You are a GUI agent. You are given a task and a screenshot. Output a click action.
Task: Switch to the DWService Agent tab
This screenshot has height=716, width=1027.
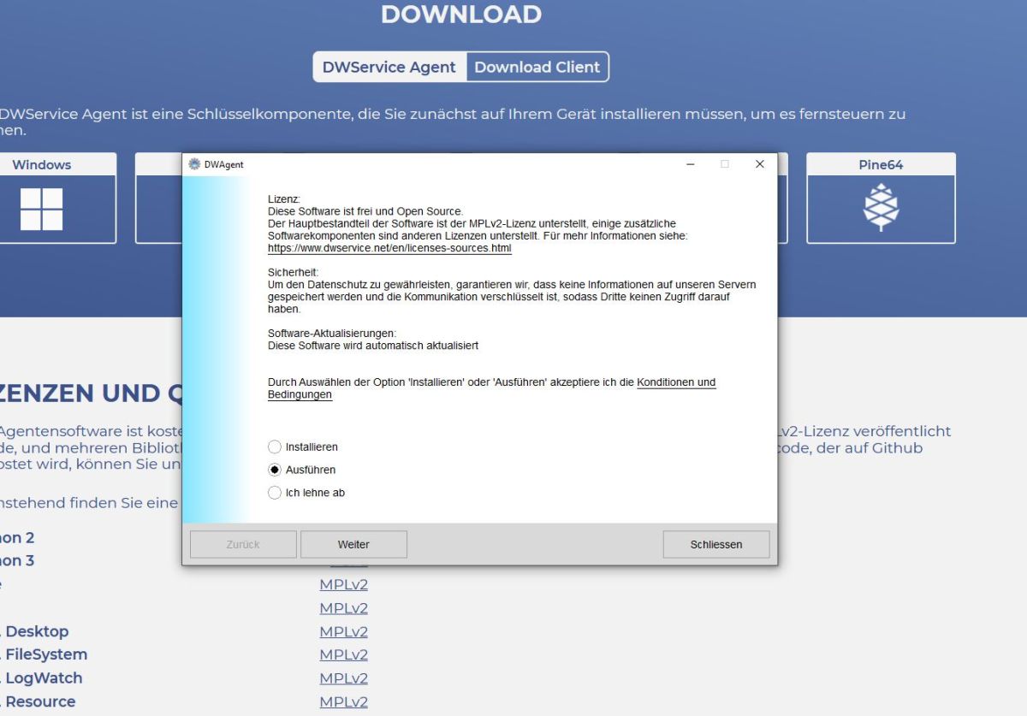tap(389, 67)
